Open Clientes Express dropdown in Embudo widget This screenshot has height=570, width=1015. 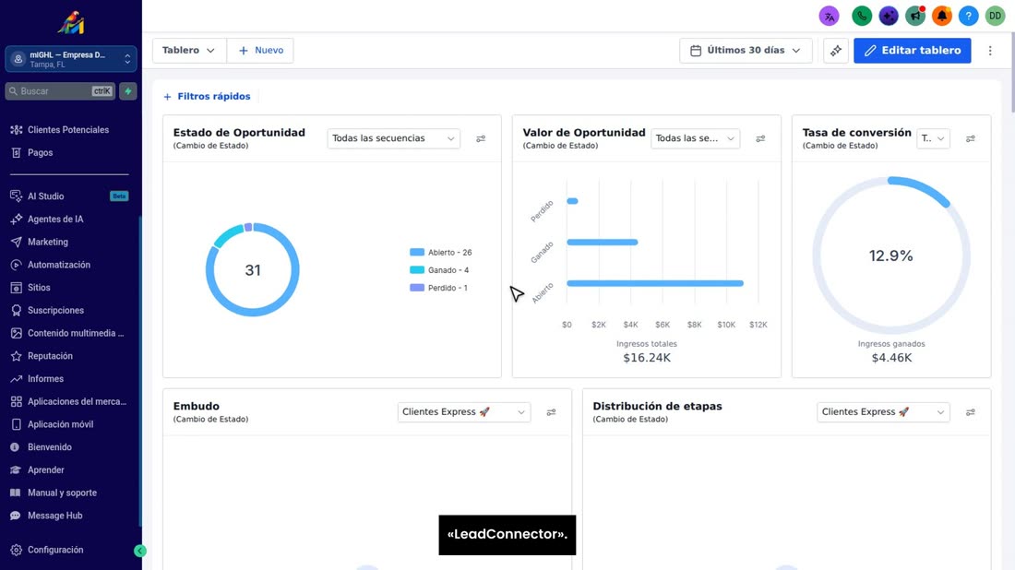463,412
